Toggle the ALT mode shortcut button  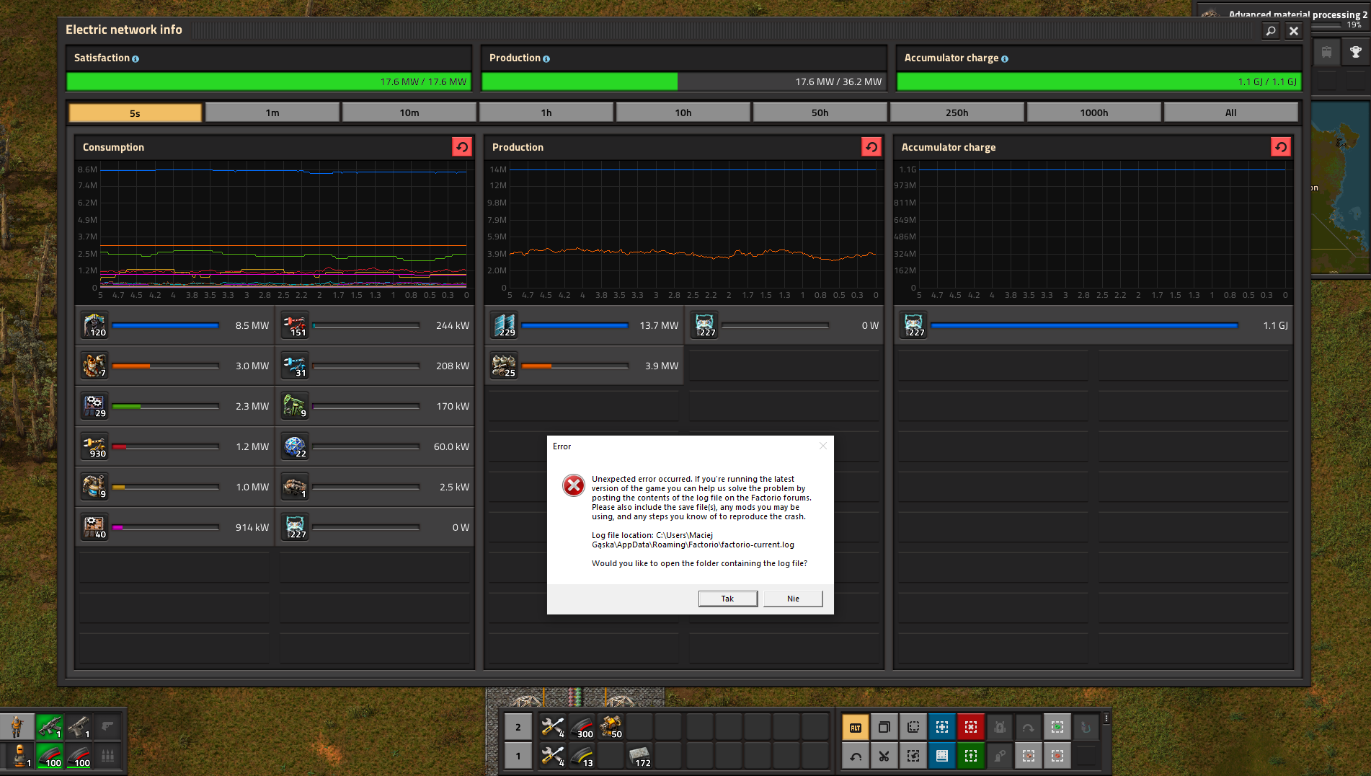(x=856, y=727)
